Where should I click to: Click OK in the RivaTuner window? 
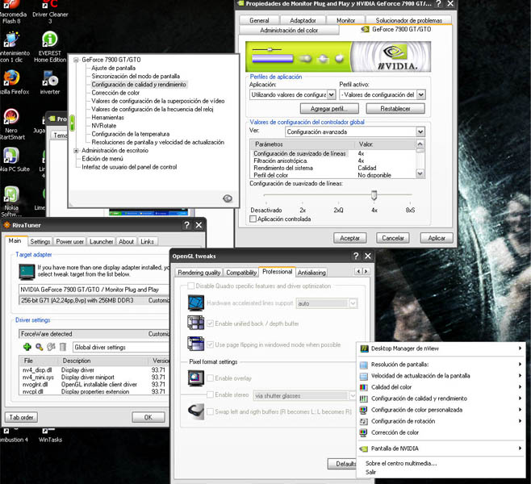click(x=148, y=417)
